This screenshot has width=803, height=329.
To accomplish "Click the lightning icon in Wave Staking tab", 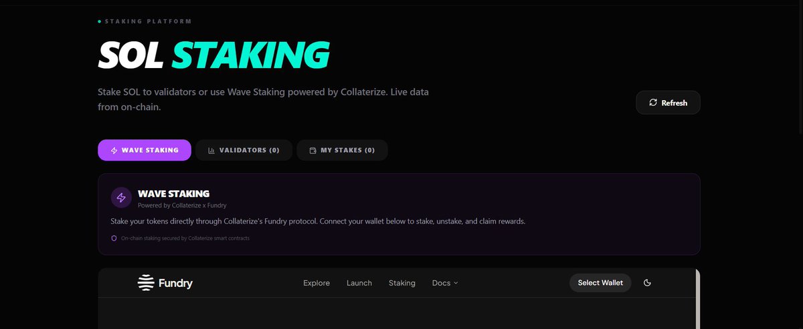I will point(114,151).
